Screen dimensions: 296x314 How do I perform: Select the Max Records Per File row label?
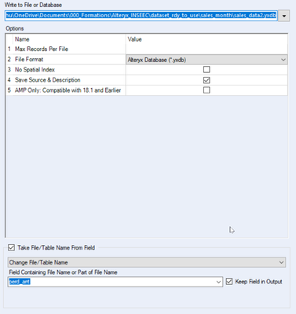coord(42,49)
